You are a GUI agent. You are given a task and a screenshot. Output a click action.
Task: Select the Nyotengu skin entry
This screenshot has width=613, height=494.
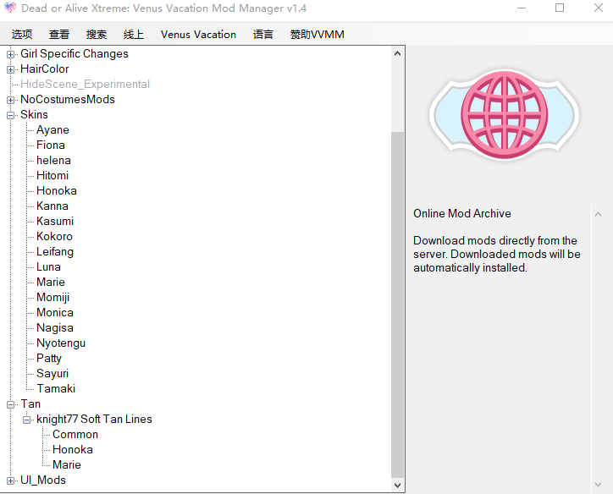click(x=61, y=343)
